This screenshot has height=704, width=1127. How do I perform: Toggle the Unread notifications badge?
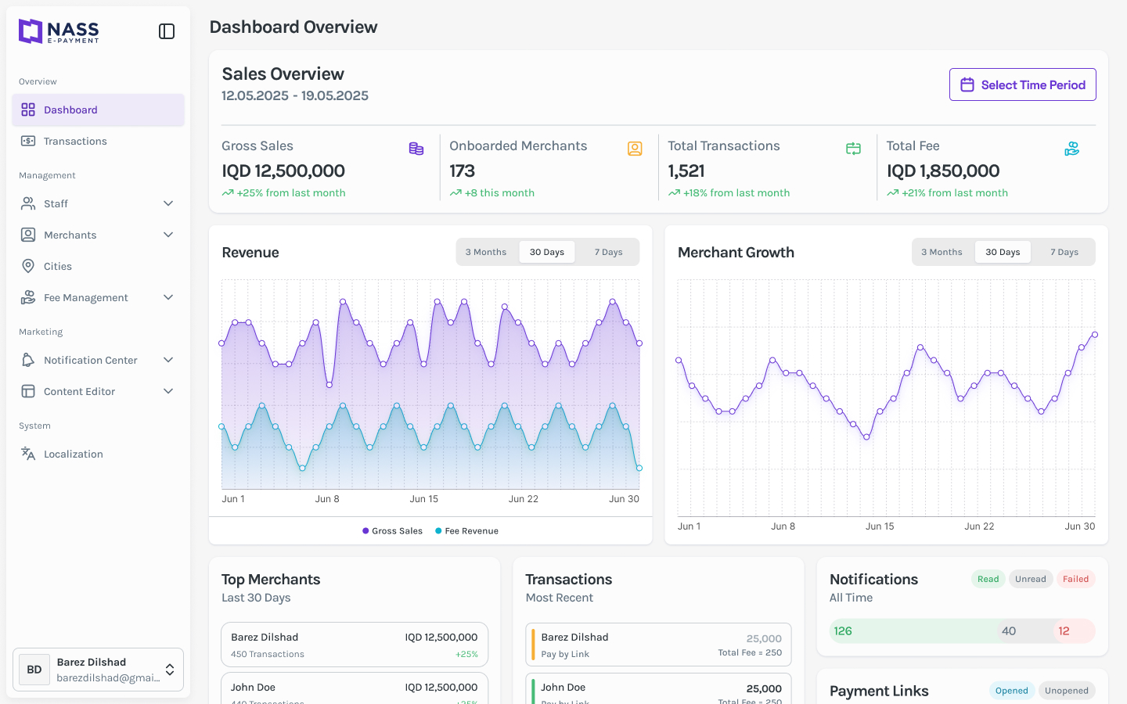tap(1031, 579)
